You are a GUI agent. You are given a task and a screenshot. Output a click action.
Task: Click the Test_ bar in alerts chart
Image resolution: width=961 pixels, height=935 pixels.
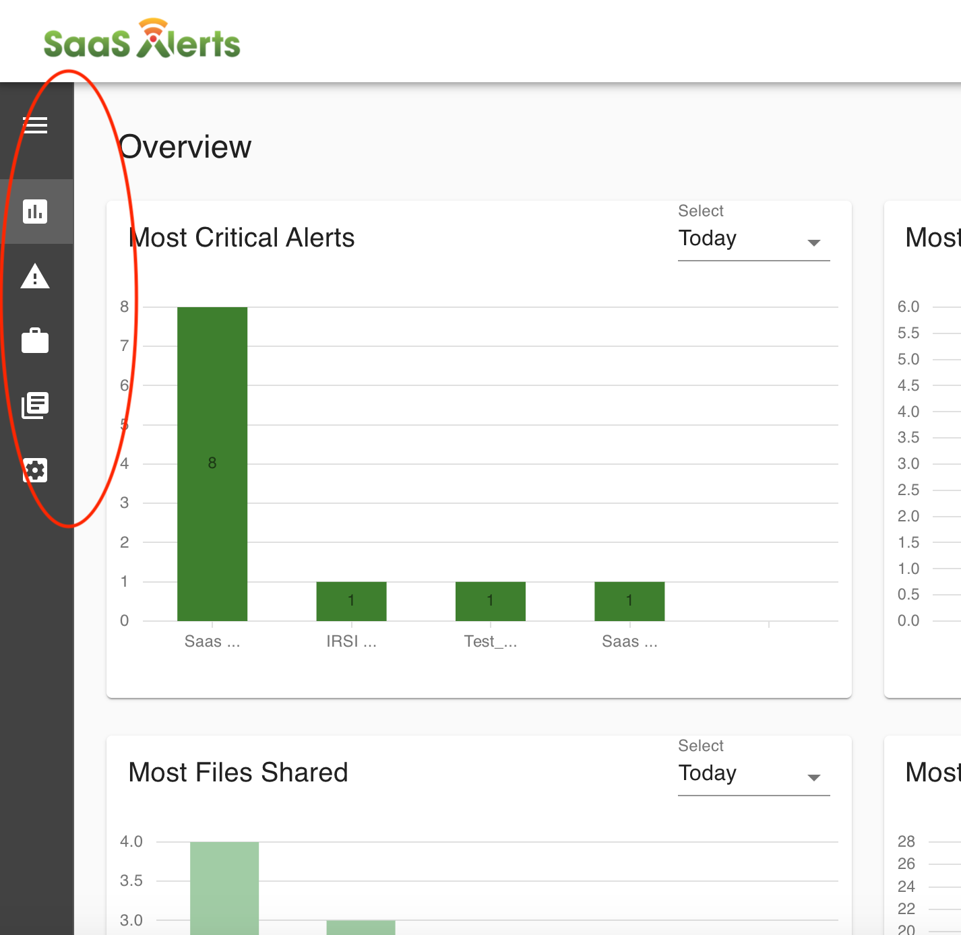[x=491, y=601]
